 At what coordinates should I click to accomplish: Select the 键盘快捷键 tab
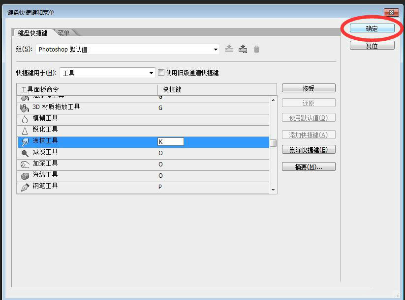click(x=32, y=33)
